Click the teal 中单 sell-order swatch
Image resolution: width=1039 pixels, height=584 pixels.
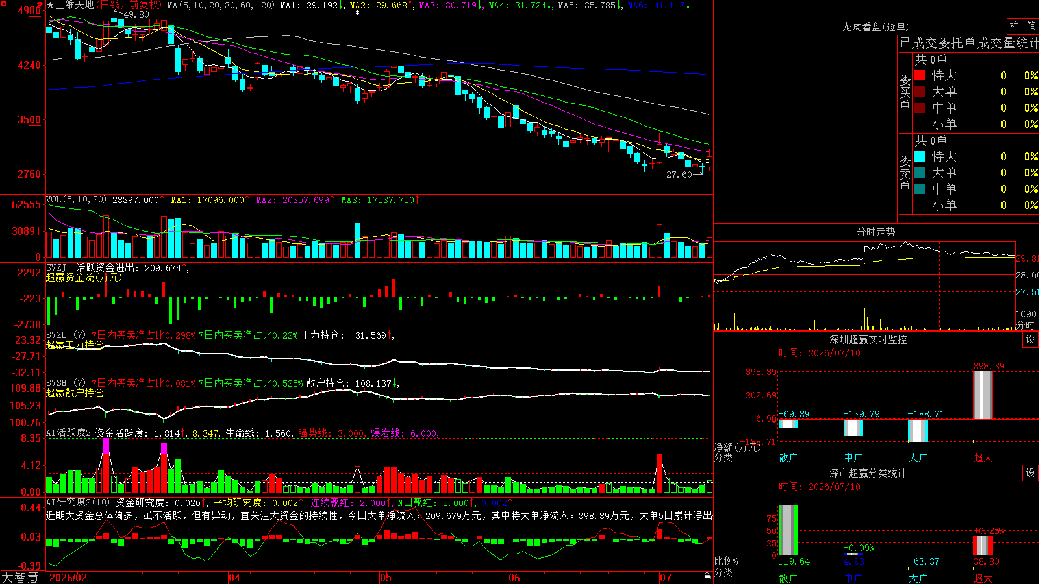click(x=920, y=189)
